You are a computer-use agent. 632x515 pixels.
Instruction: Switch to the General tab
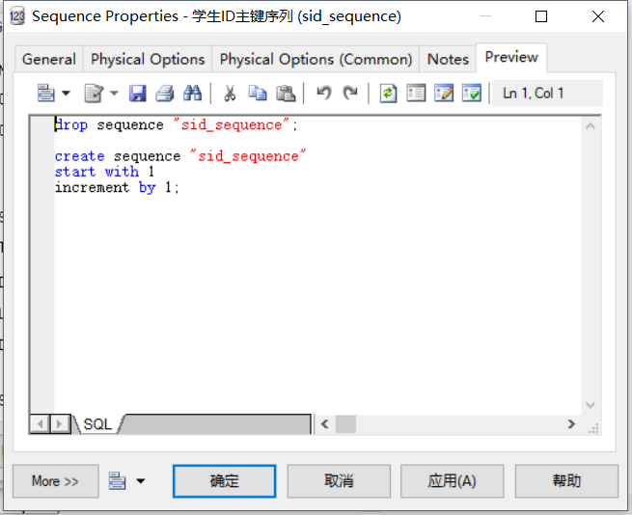[49, 59]
